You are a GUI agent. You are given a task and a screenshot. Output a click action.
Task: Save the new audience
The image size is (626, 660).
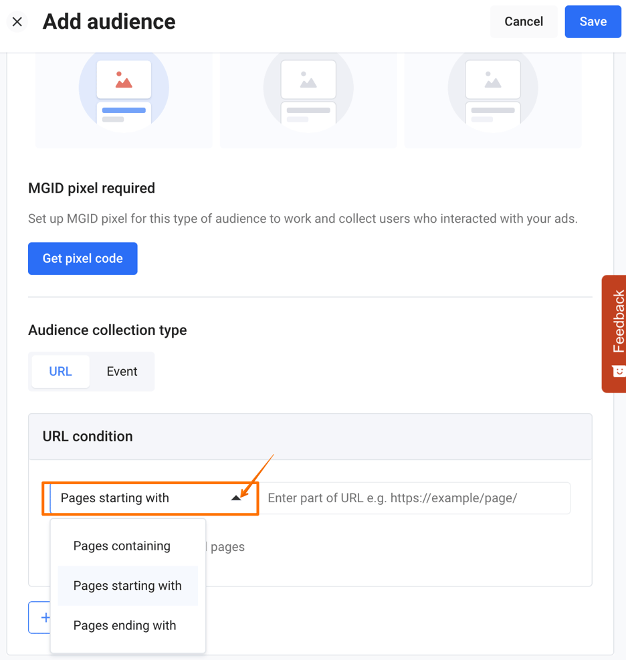[x=593, y=21]
